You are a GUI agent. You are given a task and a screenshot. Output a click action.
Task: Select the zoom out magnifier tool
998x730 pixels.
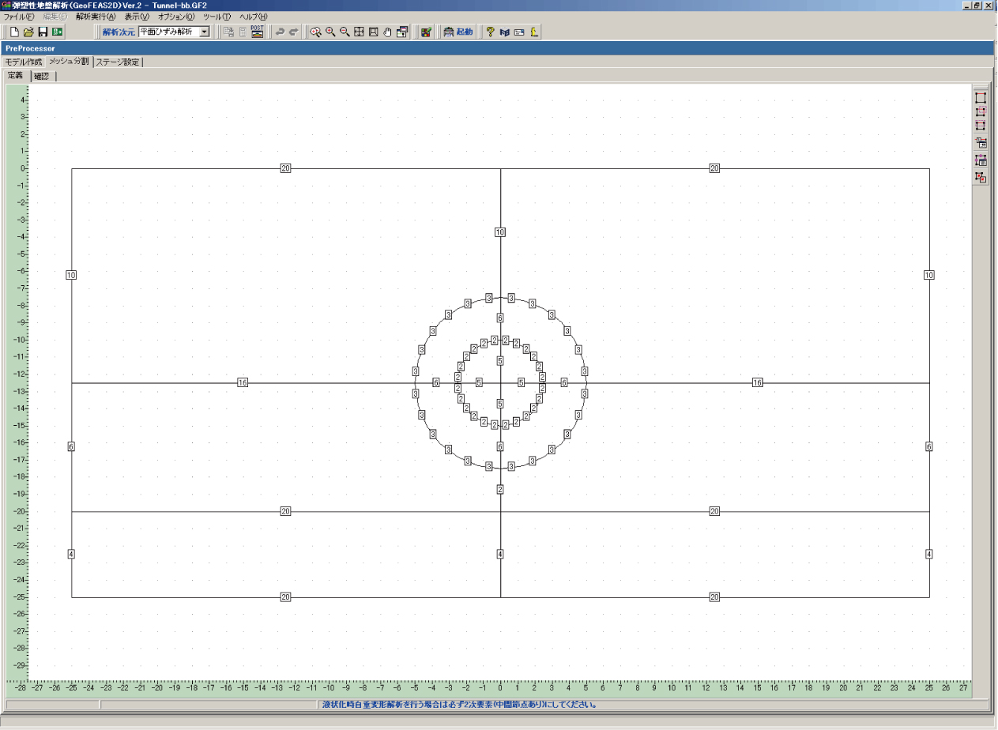[x=345, y=32]
